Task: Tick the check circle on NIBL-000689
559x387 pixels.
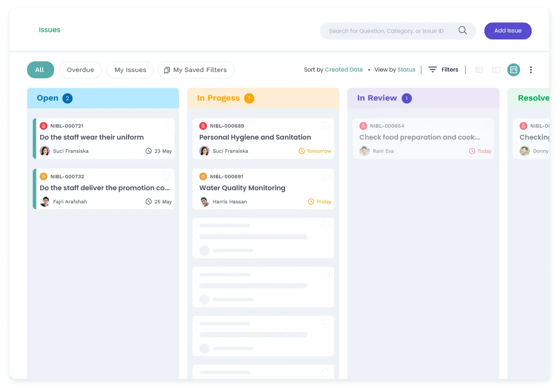Action: (x=326, y=126)
